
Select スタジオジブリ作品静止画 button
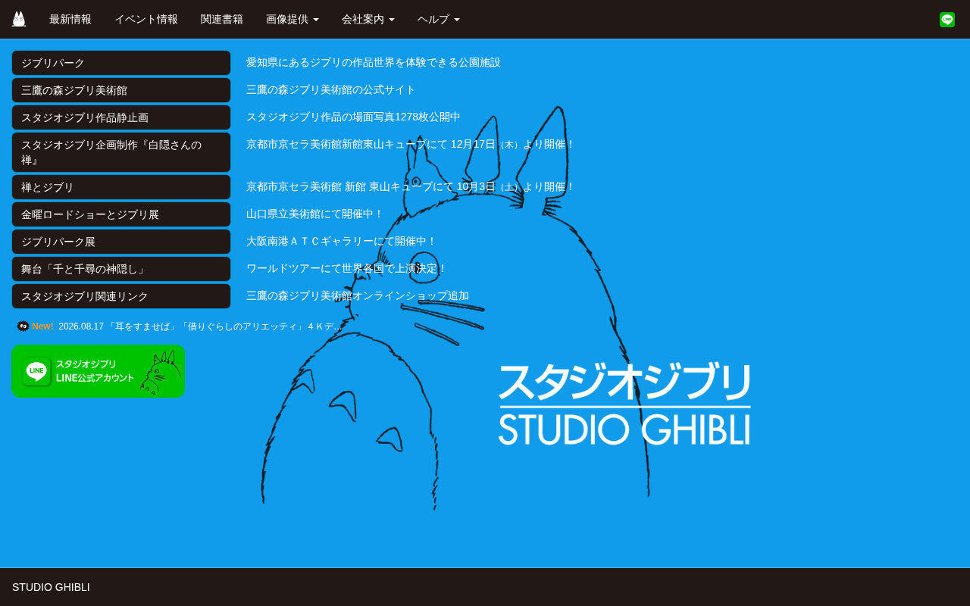click(121, 117)
